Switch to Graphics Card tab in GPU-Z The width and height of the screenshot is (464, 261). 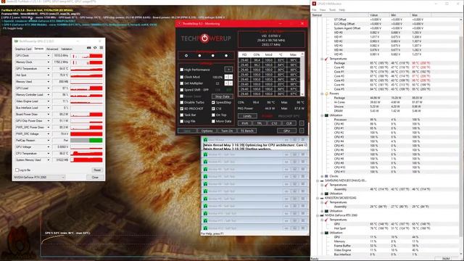23,49
